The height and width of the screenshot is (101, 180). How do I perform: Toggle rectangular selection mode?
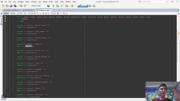40,13
